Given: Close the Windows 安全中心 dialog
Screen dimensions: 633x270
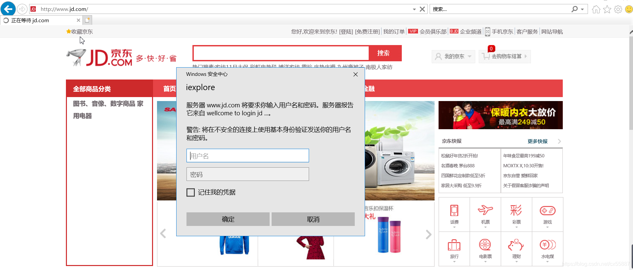Looking at the screenshot, I should point(355,74).
